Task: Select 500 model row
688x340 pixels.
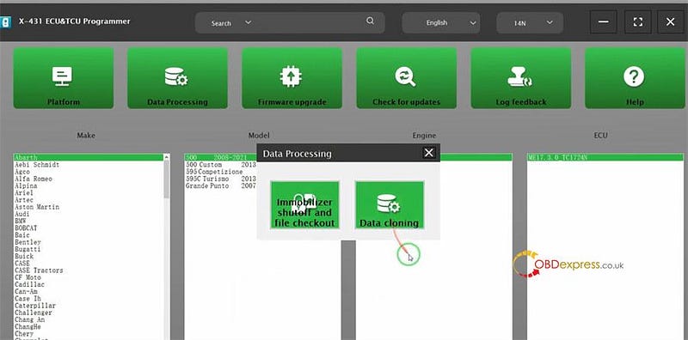Action: point(220,157)
